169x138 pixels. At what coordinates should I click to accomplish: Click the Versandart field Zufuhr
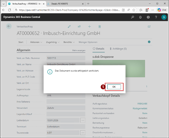66,108
